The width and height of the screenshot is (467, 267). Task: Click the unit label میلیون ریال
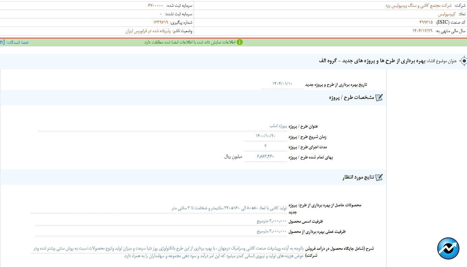pos(233,157)
